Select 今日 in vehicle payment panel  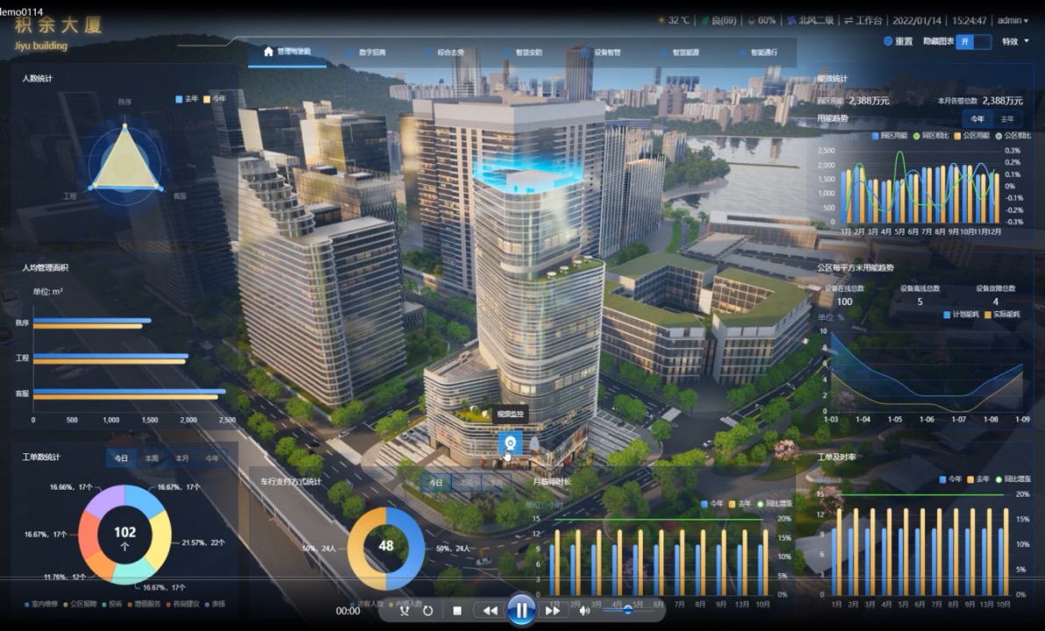click(x=436, y=483)
